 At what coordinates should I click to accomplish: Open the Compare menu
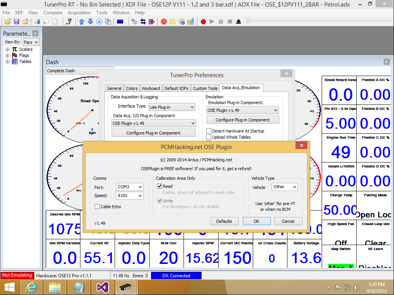53,13
